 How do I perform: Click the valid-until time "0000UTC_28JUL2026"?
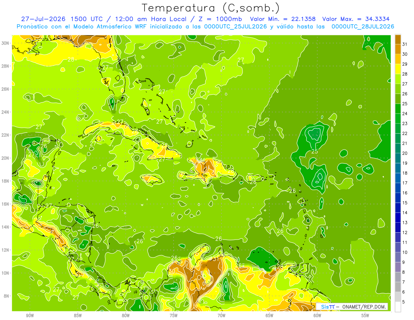(363, 27)
